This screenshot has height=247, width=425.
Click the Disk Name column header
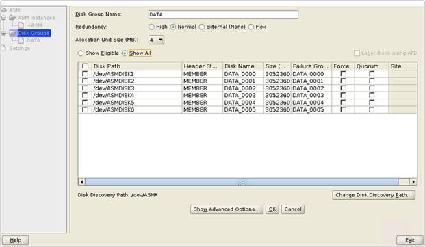pos(243,66)
